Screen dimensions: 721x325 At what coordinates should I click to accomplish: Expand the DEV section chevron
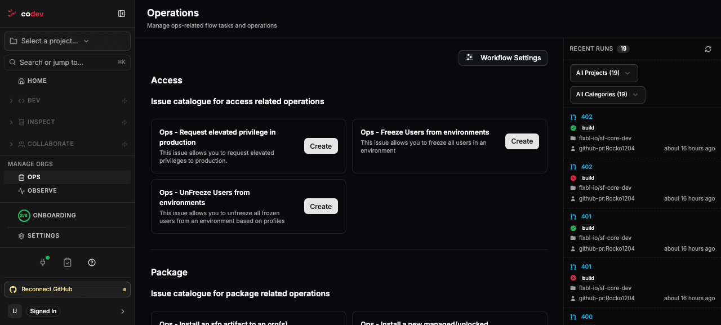11,101
